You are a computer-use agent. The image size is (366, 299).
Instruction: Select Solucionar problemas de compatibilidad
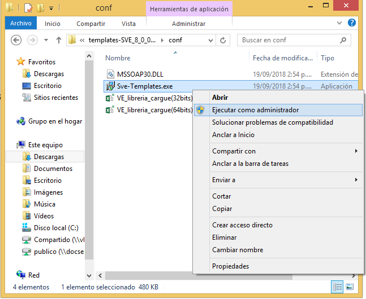click(x=278, y=122)
